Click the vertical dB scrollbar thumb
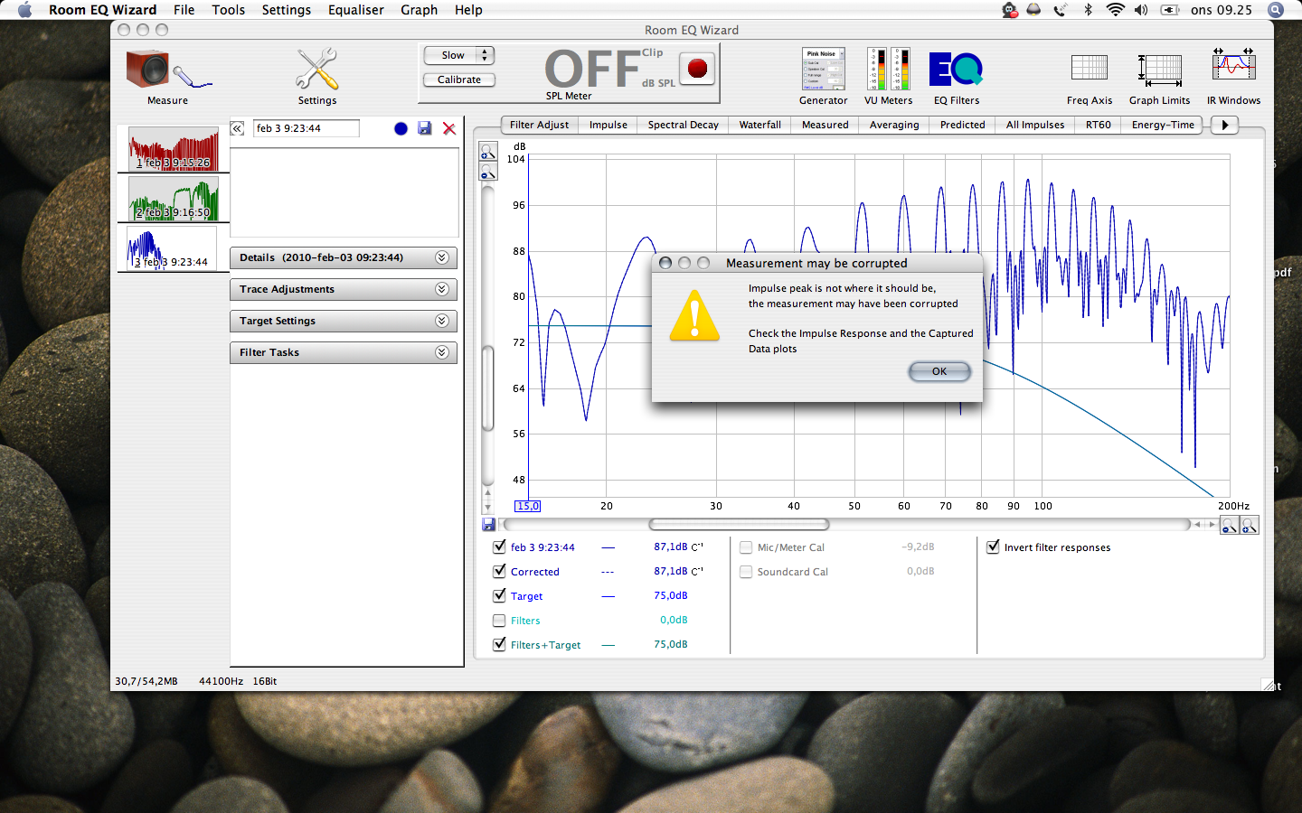 click(x=488, y=388)
